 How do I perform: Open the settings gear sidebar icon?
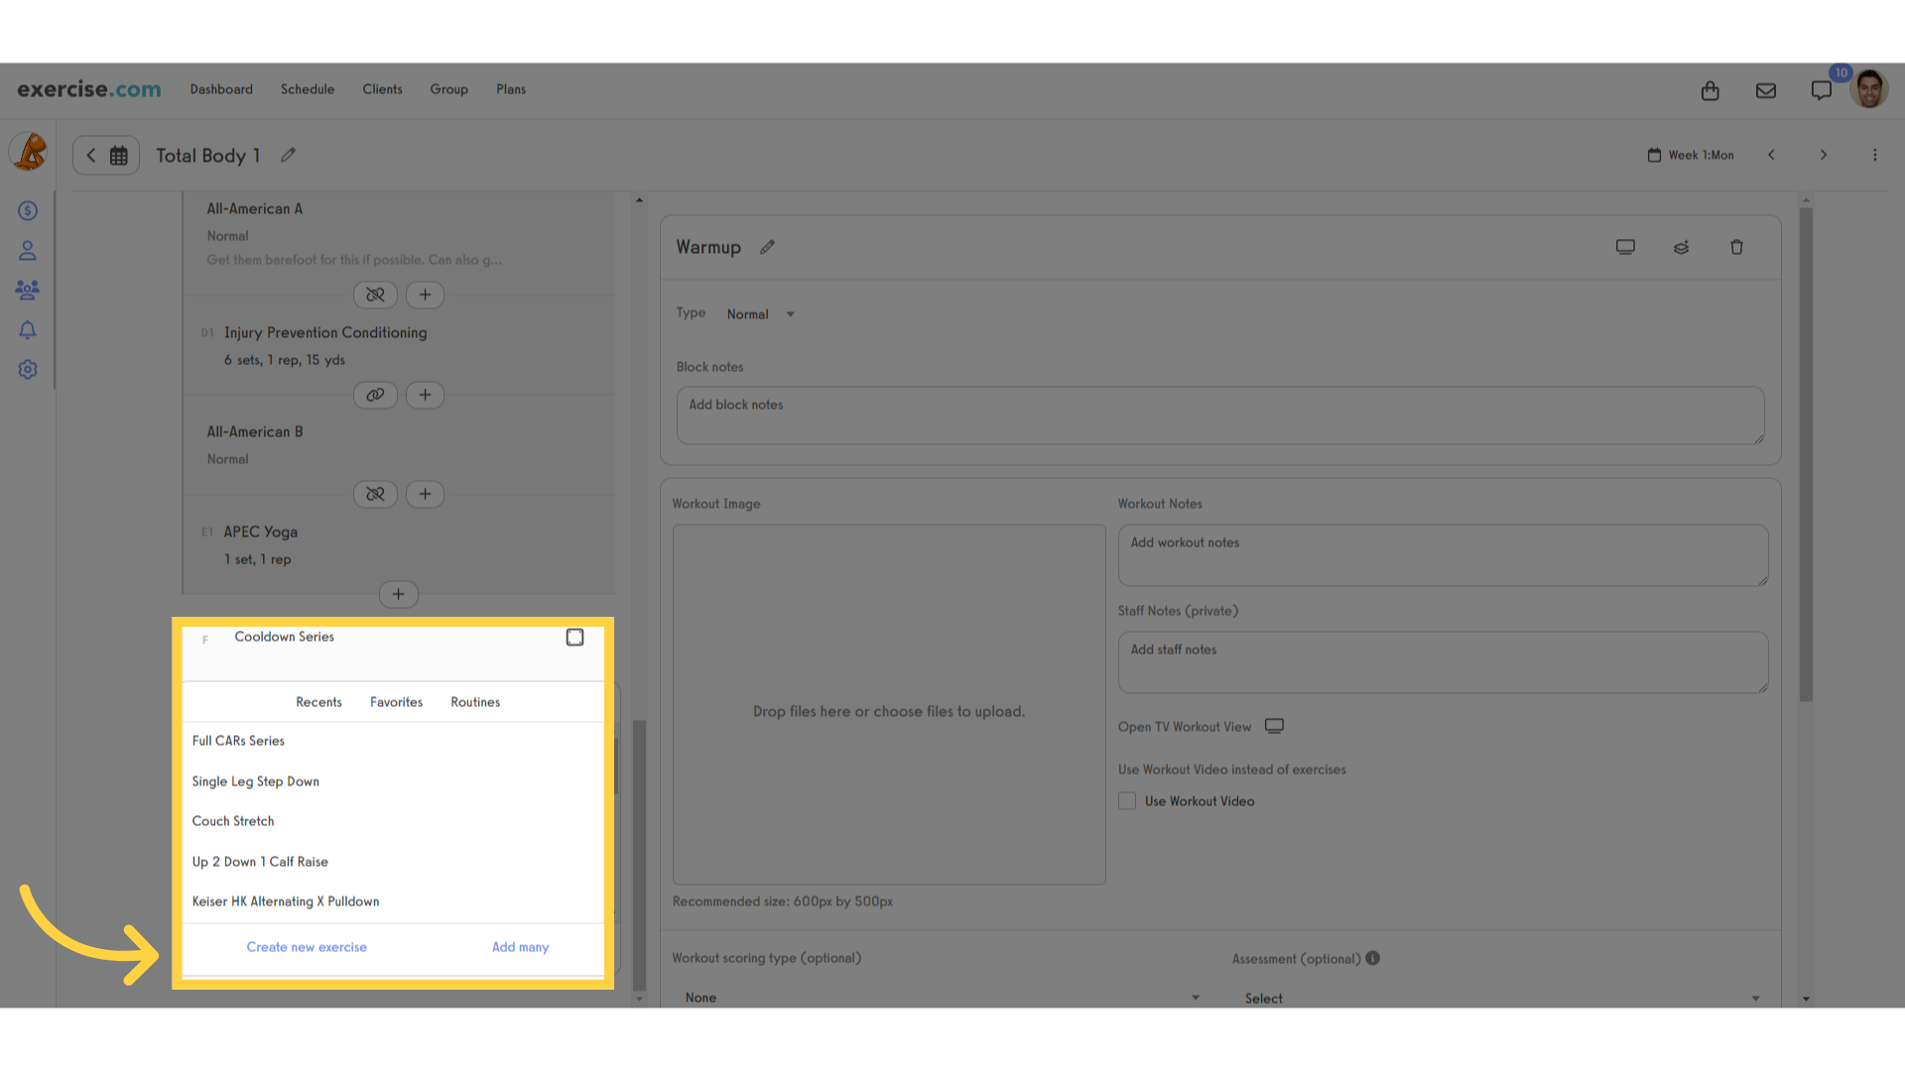point(28,369)
